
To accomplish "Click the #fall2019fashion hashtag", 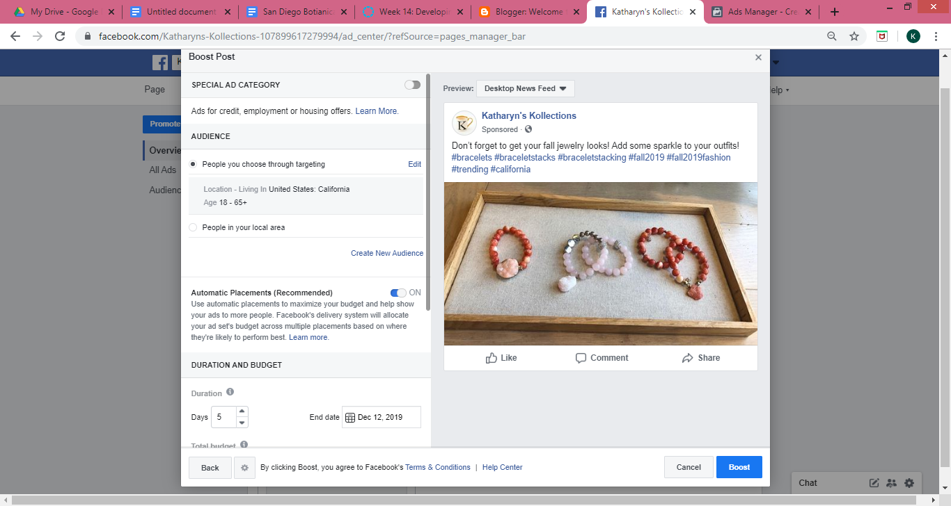I will (x=698, y=158).
